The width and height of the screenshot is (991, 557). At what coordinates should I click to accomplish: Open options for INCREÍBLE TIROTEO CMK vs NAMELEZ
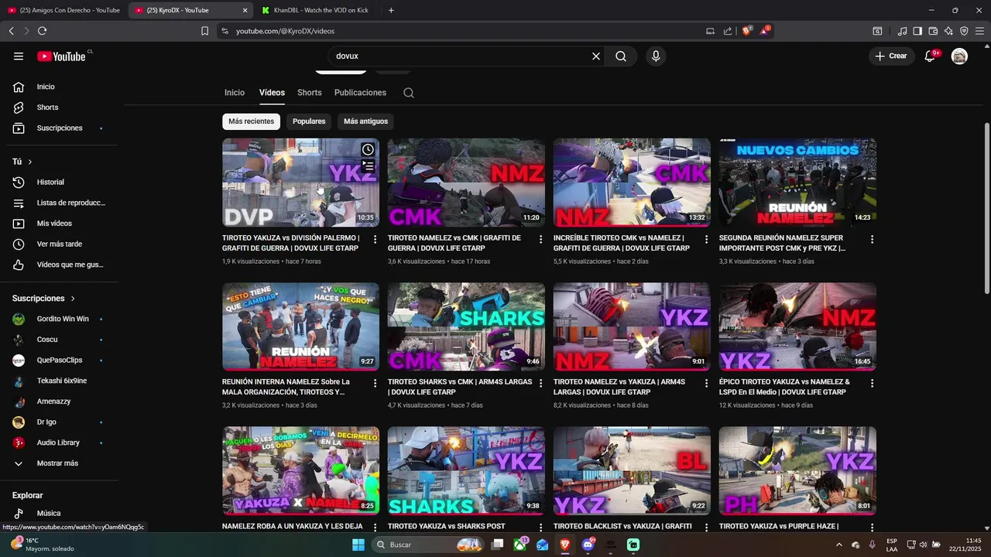706,240
